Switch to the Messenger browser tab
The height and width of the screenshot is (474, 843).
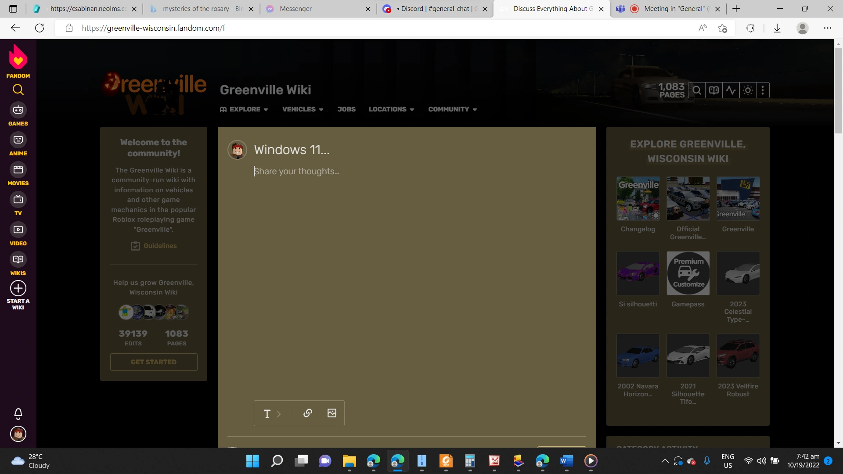[x=307, y=9]
